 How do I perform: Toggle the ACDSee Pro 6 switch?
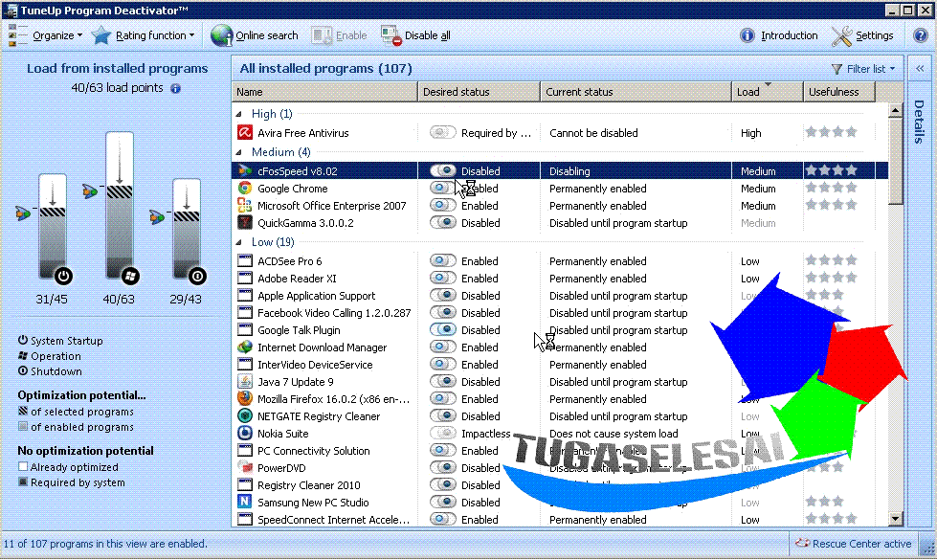pos(443,260)
